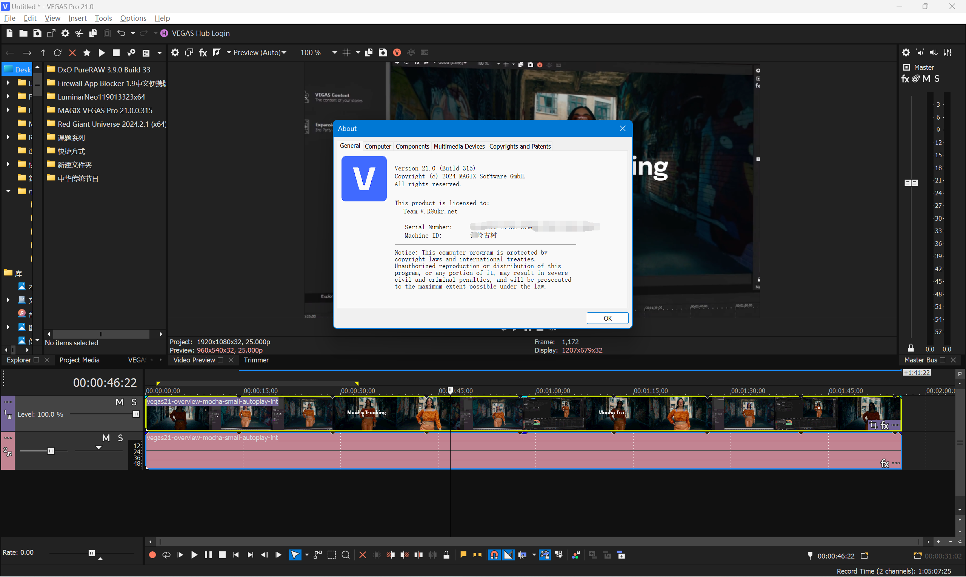Toggle the Enable Snapping magnet icon
Screen dimensions: 966x577
[x=494, y=555]
